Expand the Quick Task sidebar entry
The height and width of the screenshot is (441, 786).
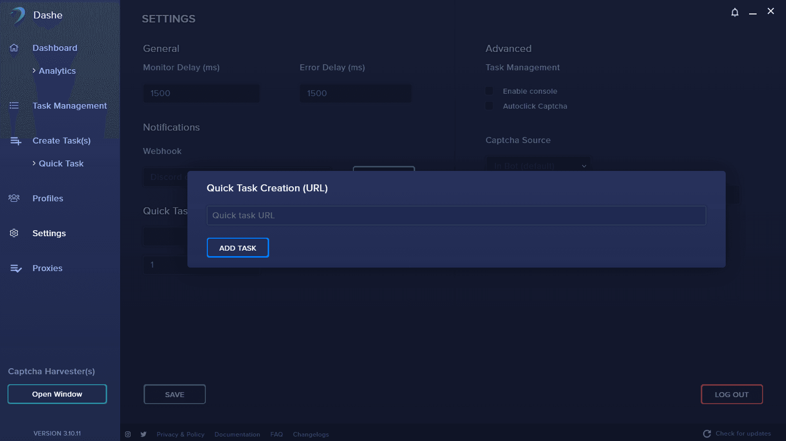point(61,163)
